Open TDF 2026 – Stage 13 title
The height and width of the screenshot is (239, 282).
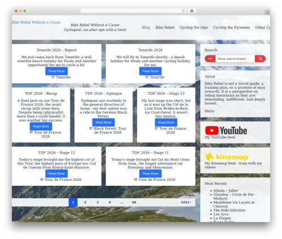coord(166,93)
